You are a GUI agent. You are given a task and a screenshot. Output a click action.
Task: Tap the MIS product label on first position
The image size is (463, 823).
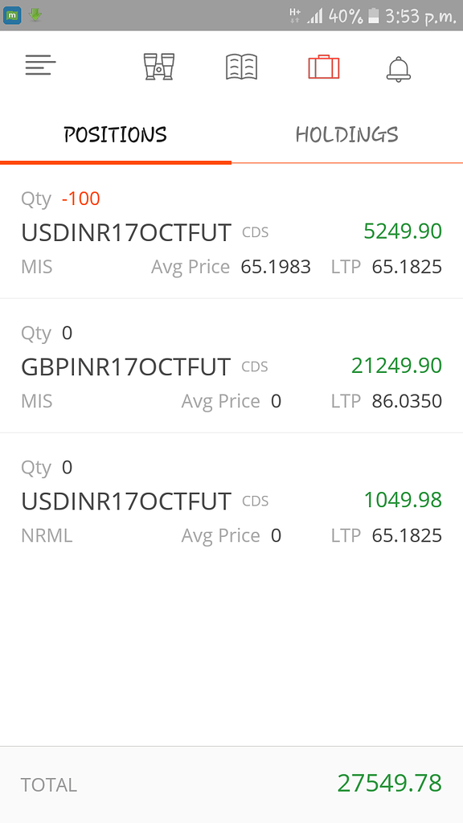click(x=35, y=266)
